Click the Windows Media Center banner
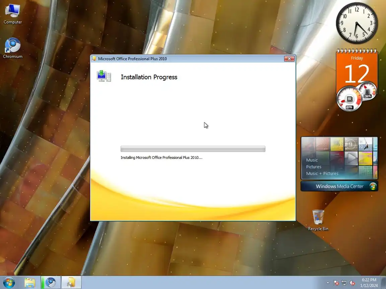 tap(339, 186)
